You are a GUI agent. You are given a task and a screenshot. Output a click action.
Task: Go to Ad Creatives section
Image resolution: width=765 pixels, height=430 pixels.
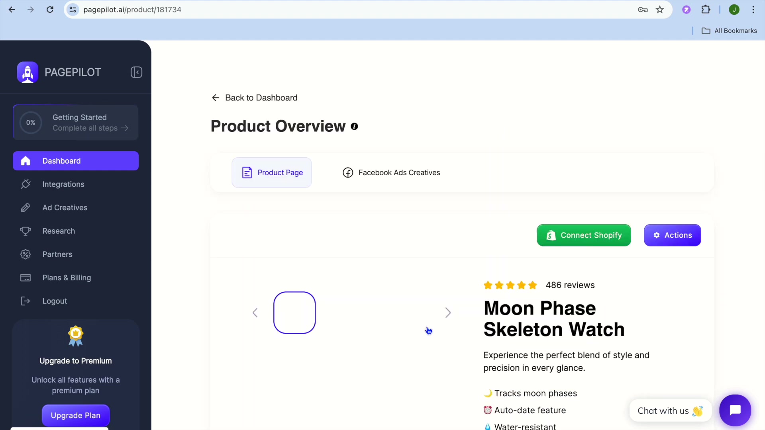pyautogui.click(x=65, y=208)
